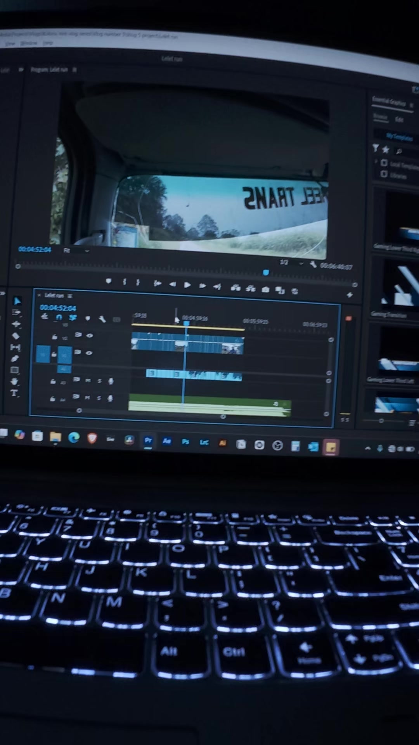This screenshot has height=745, width=419.
Task: Select the green audio clip on timeline
Action: 209,405
